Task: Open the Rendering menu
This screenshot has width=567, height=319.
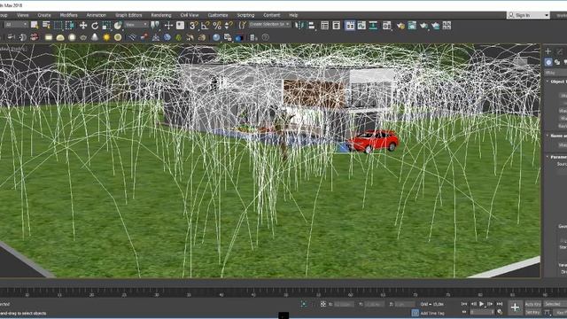Action: (x=161, y=15)
